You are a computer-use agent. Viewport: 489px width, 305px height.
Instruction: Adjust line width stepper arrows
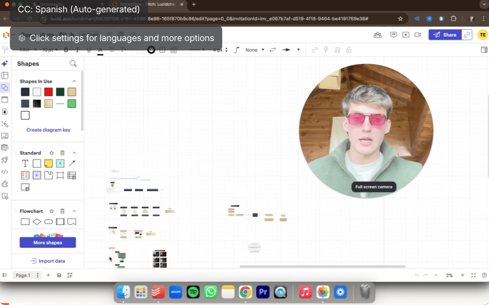(x=226, y=50)
